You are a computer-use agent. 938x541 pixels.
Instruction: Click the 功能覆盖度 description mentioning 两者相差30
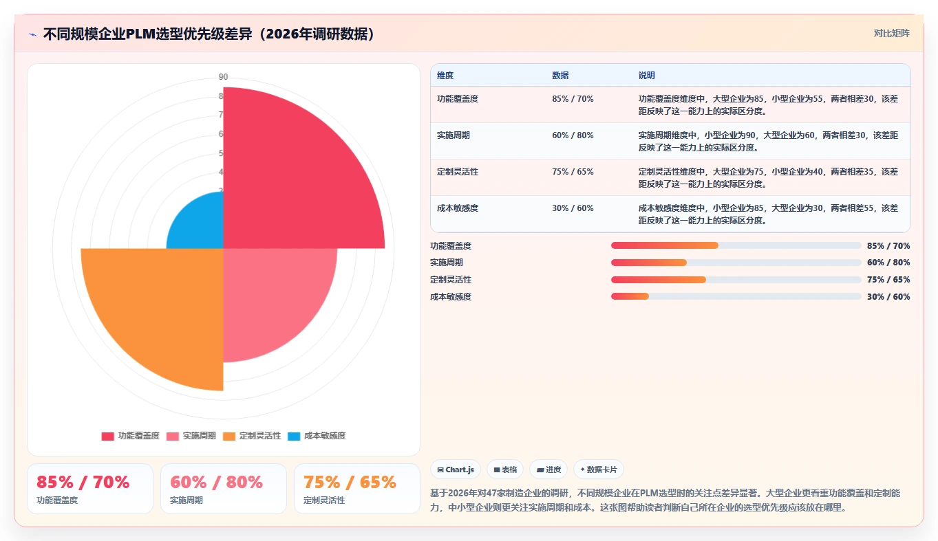click(769, 104)
